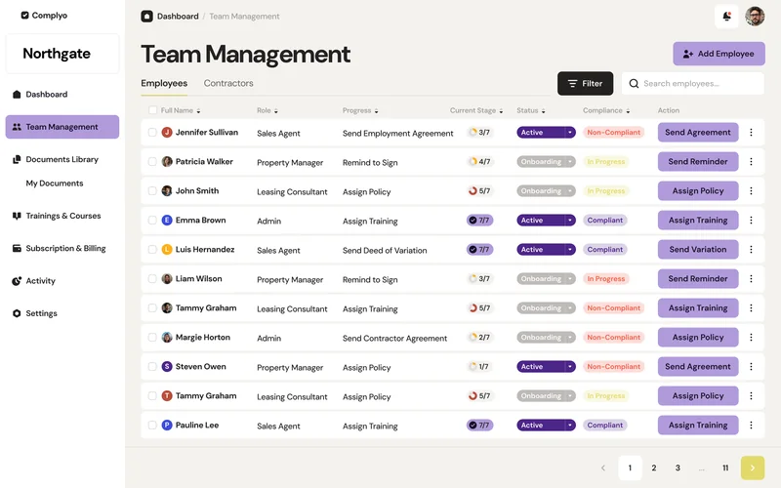Click the Northgate company card
Viewport: 781px width, 488px height.
click(x=62, y=54)
